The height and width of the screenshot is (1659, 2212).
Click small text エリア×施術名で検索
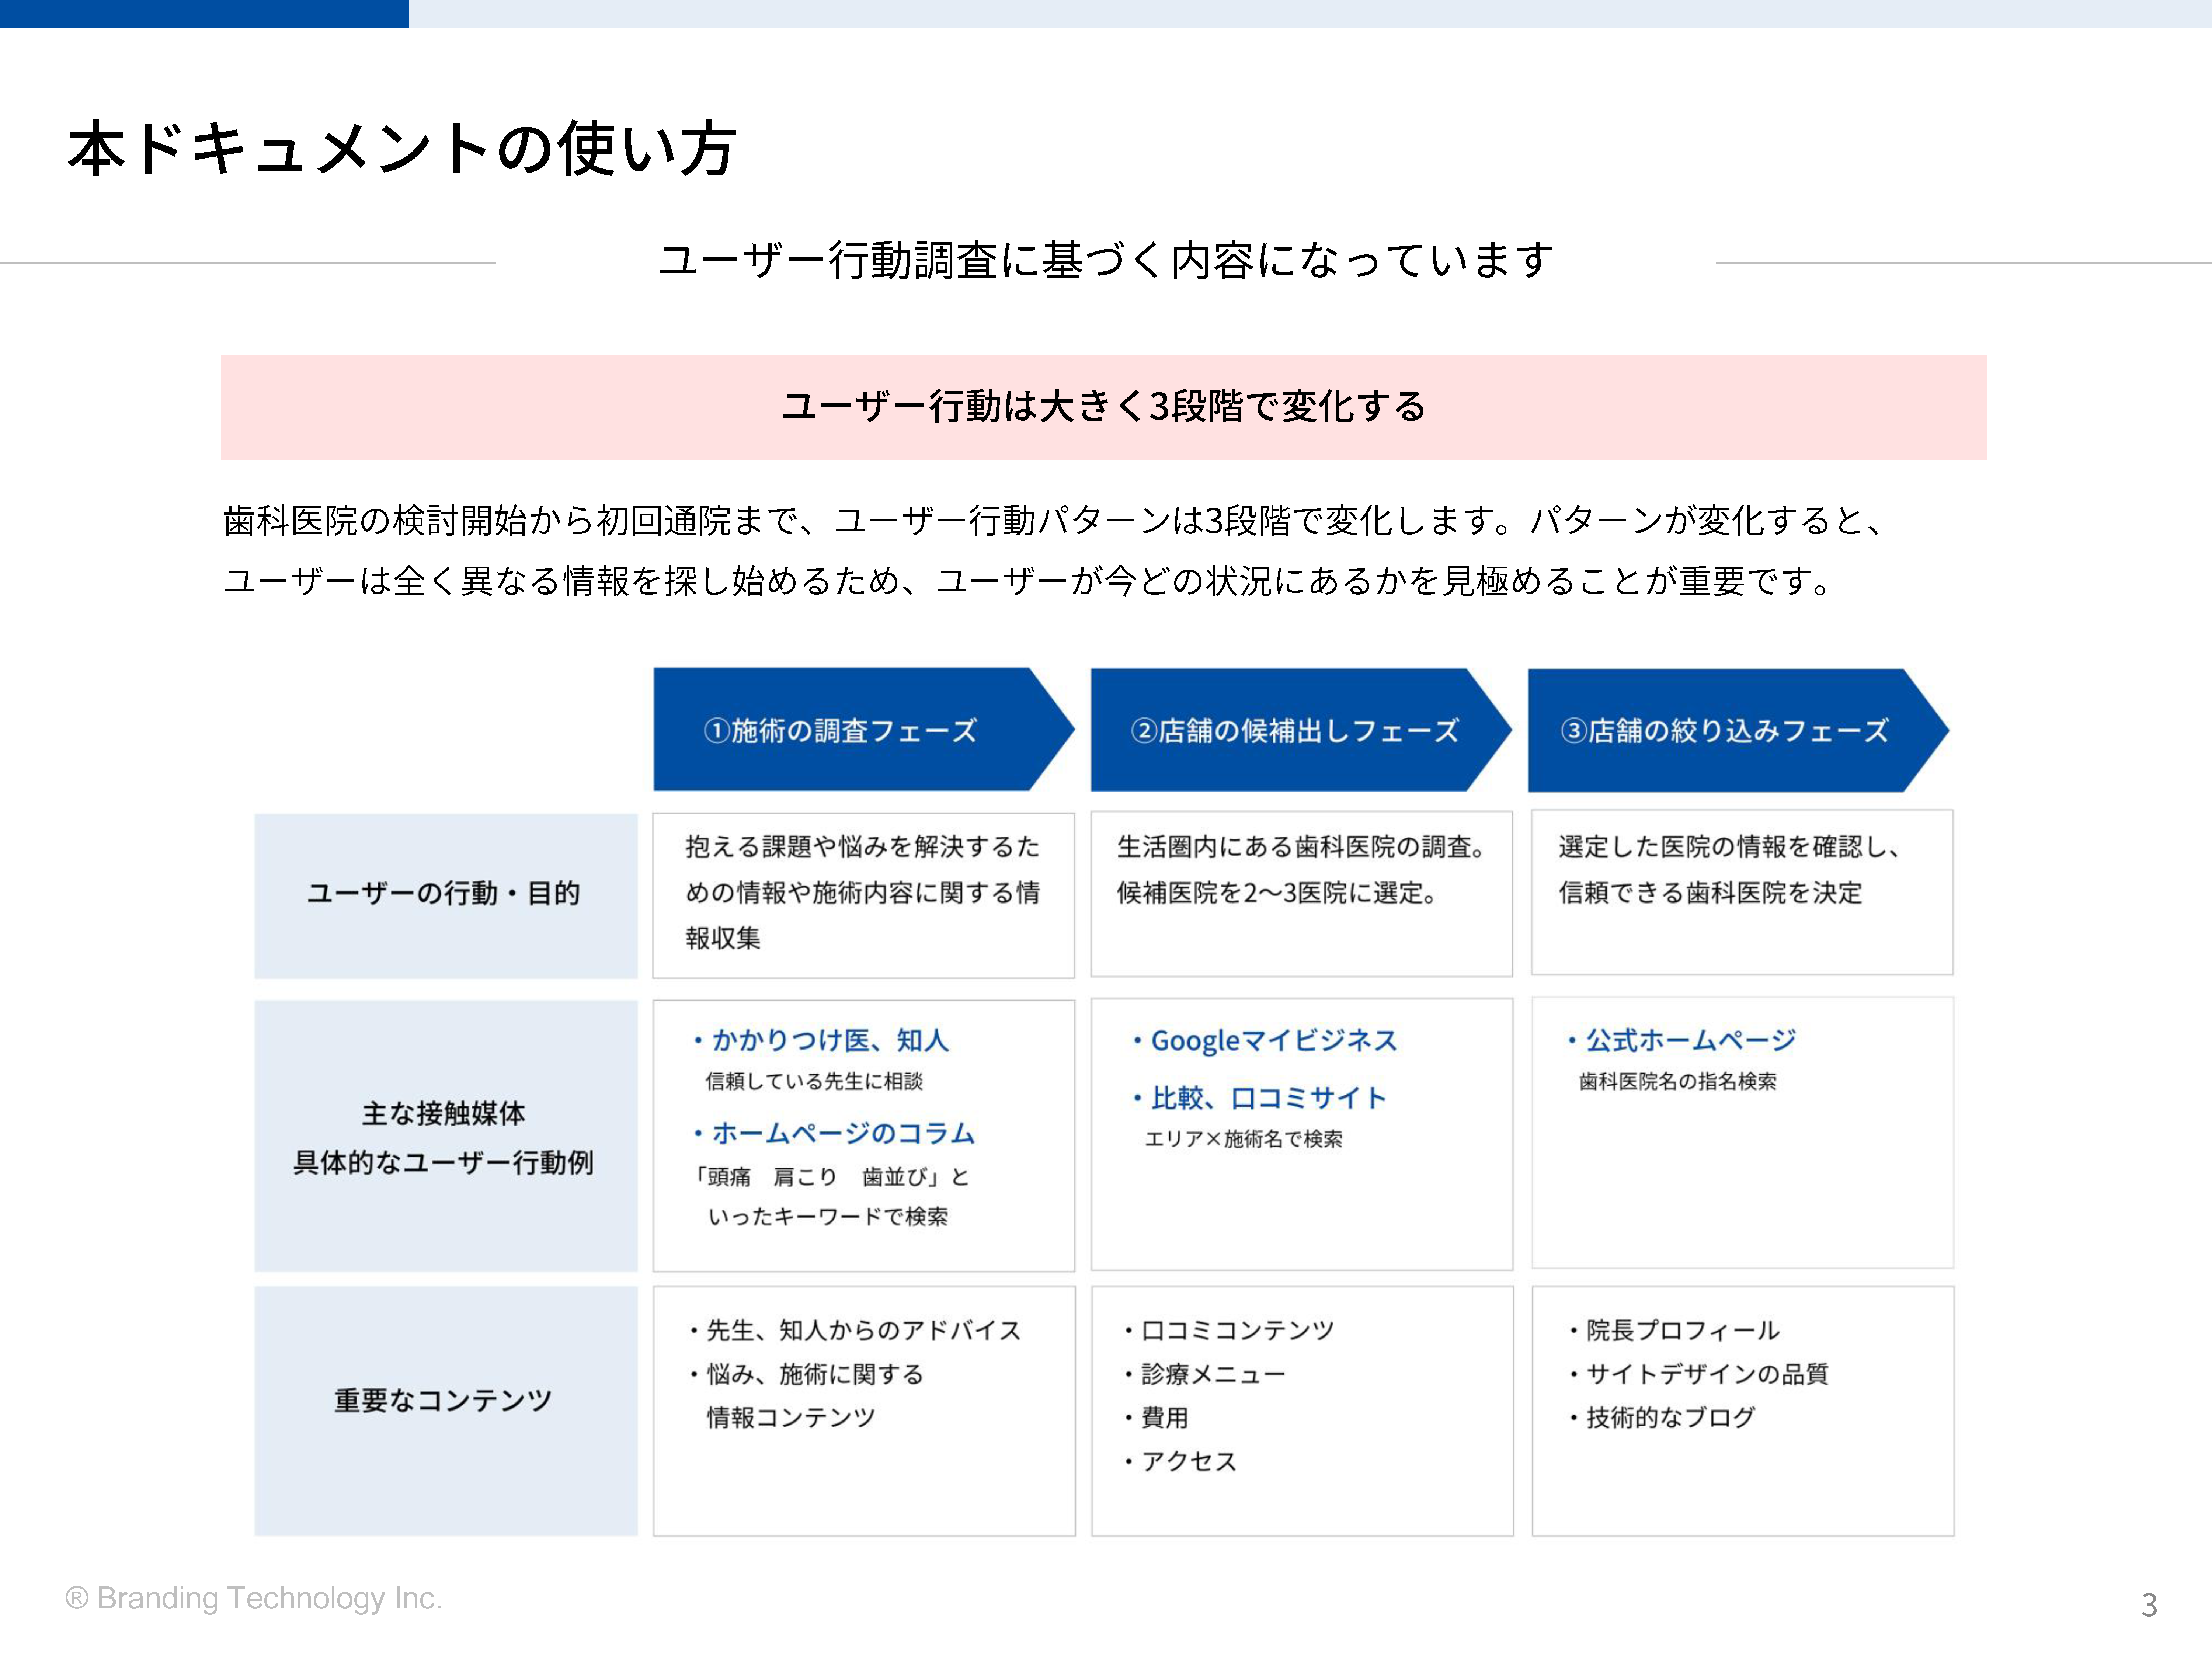pyautogui.click(x=1244, y=1139)
